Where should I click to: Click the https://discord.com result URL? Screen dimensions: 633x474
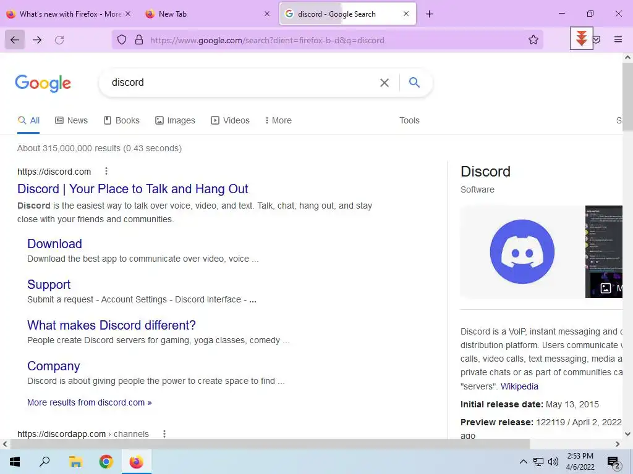coord(54,172)
